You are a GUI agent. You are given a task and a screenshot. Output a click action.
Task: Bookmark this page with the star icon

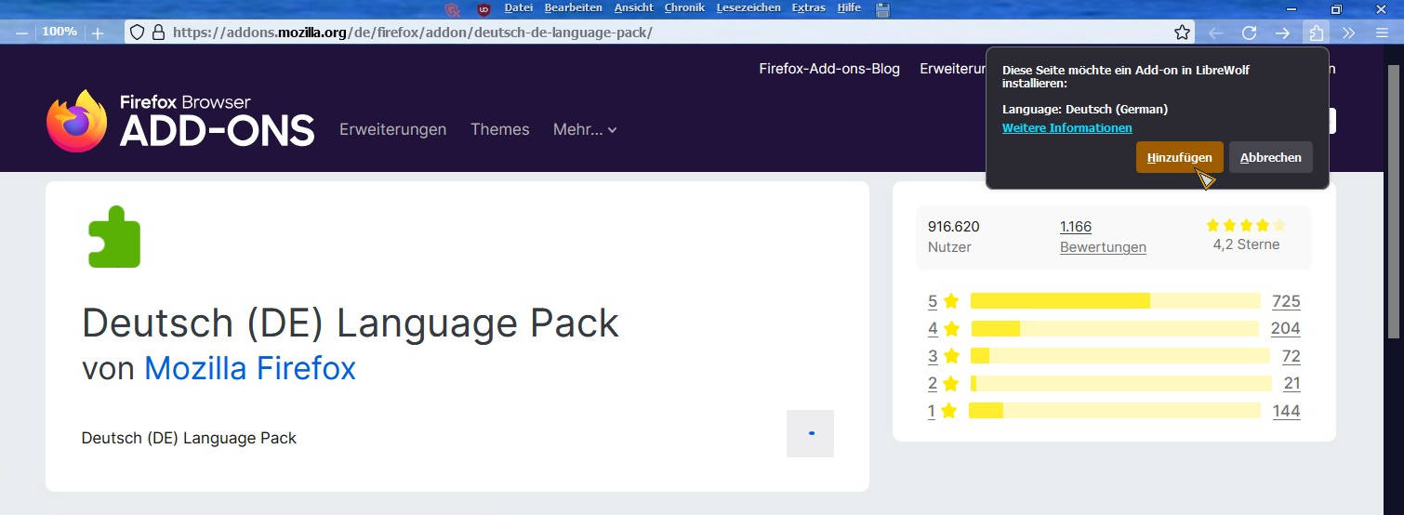pos(1182,33)
